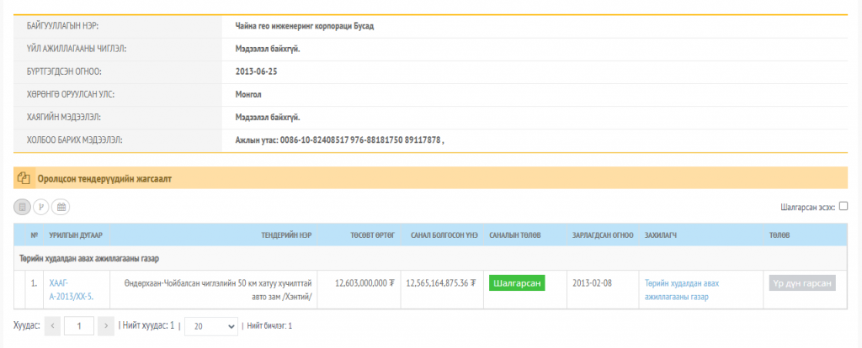Click the calendar icon filter button
The width and height of the screenshot is (862, 348).
click(61, 208)
